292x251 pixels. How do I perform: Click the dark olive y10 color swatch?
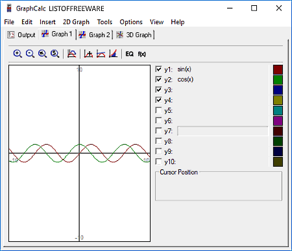(278, 161)
